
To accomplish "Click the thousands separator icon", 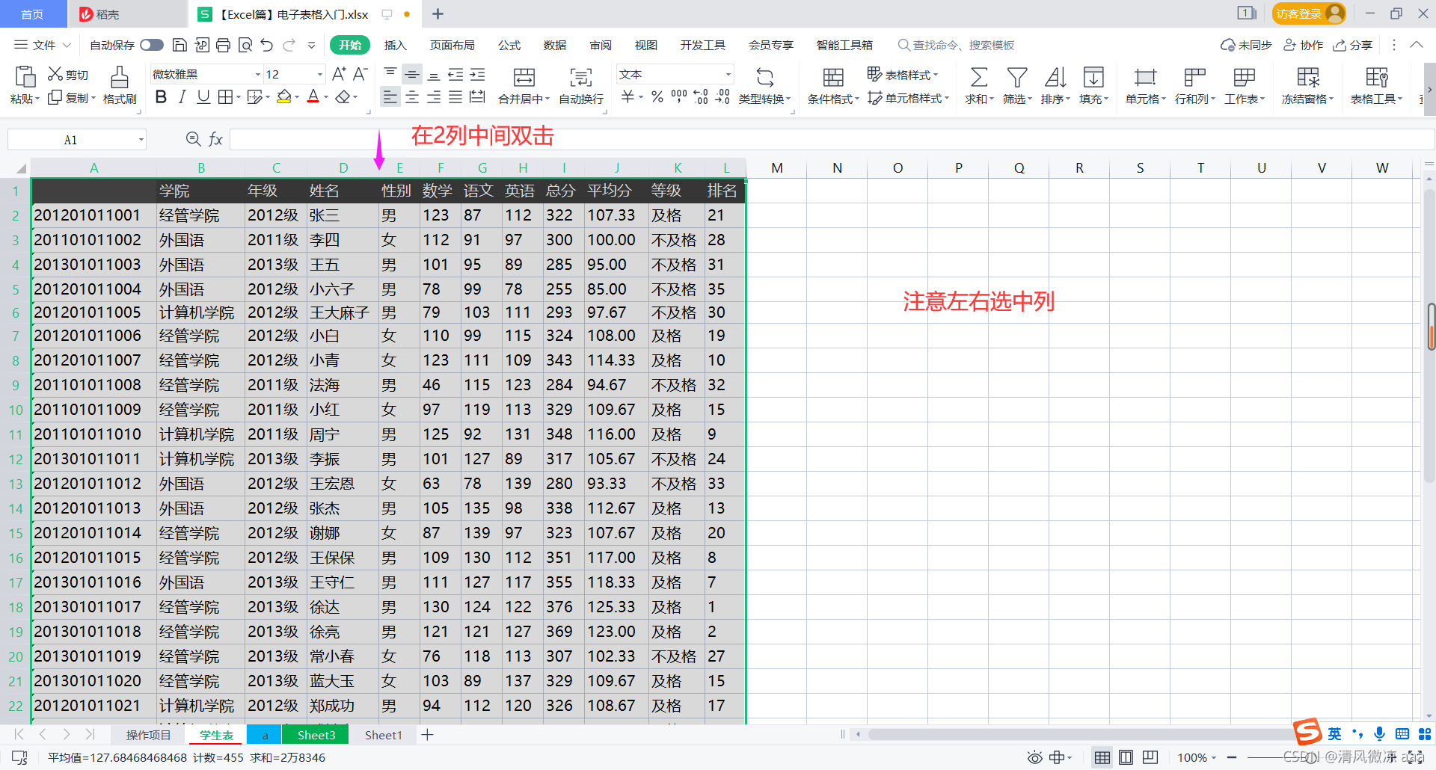I will click(679, 97).
